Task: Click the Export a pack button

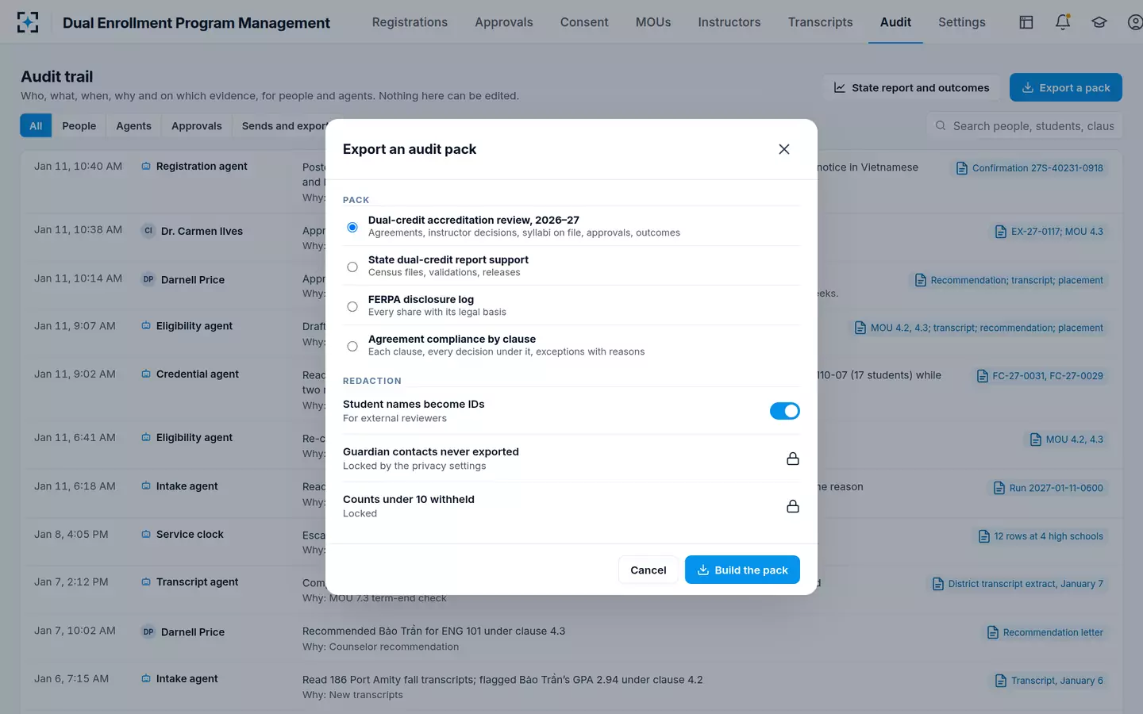Action: coord(1066,87)
